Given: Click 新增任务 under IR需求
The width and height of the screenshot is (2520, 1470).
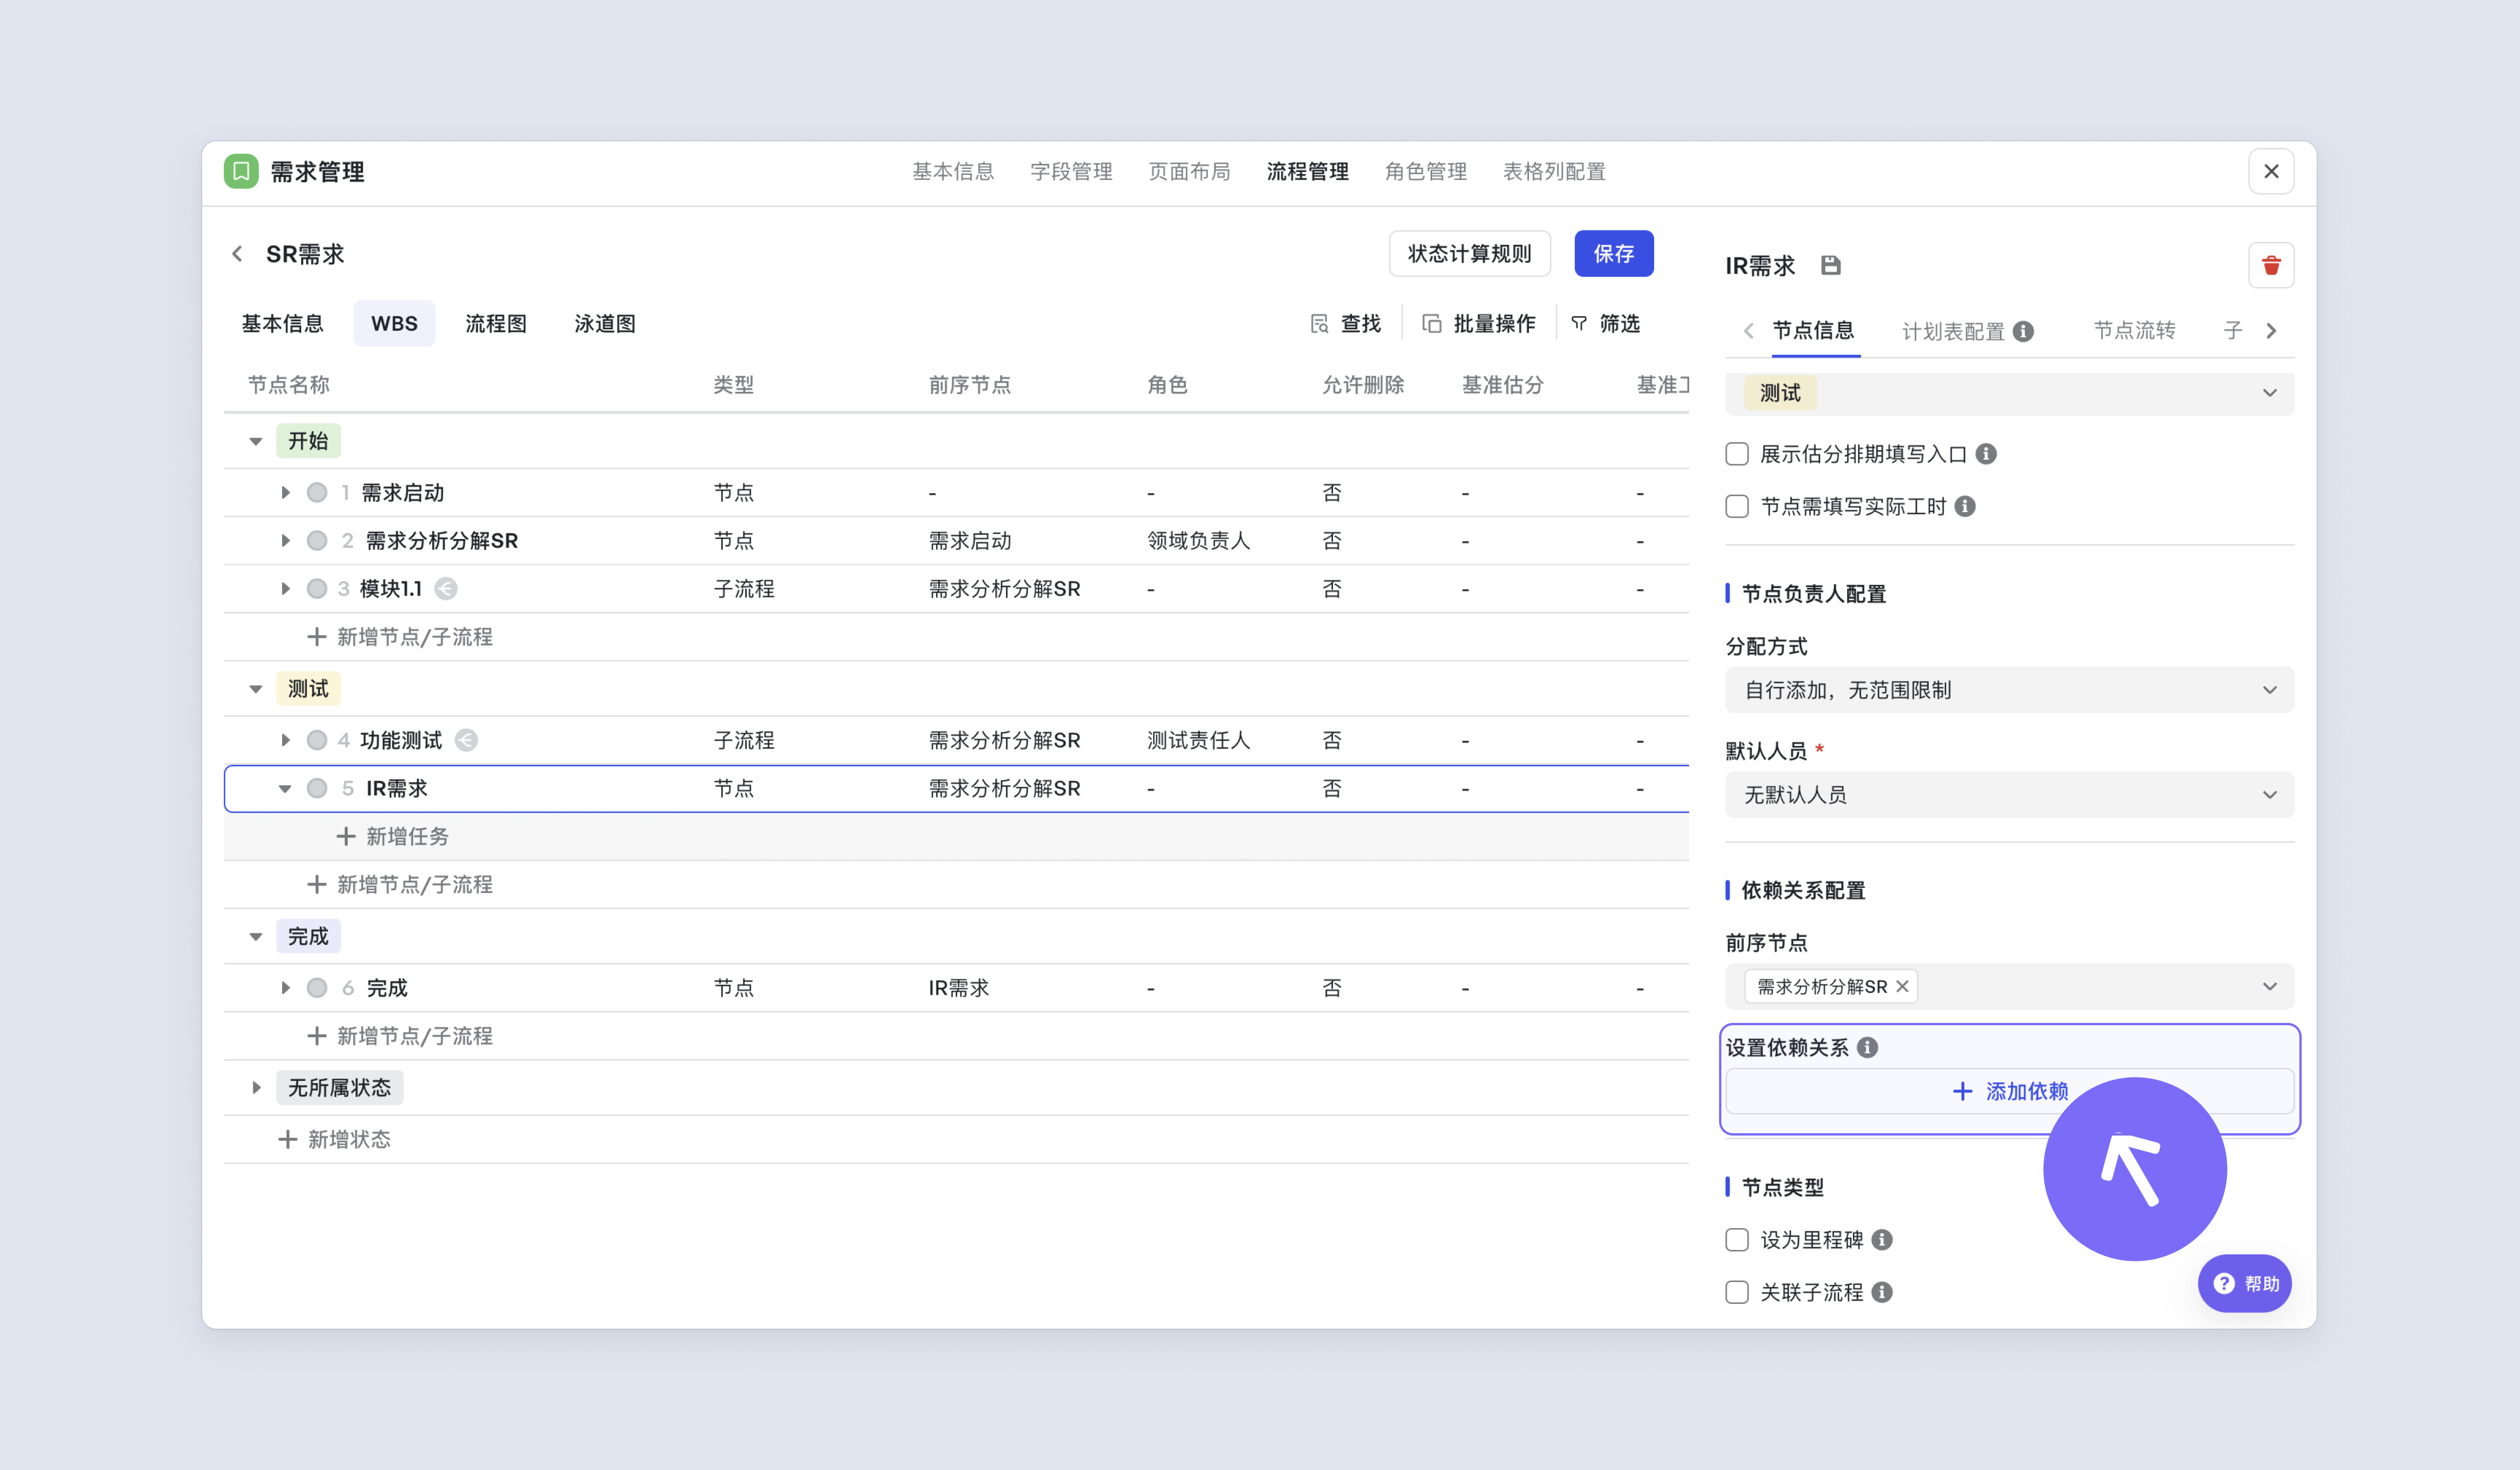Looking at the screenshot, I should (x=392, y=836).
